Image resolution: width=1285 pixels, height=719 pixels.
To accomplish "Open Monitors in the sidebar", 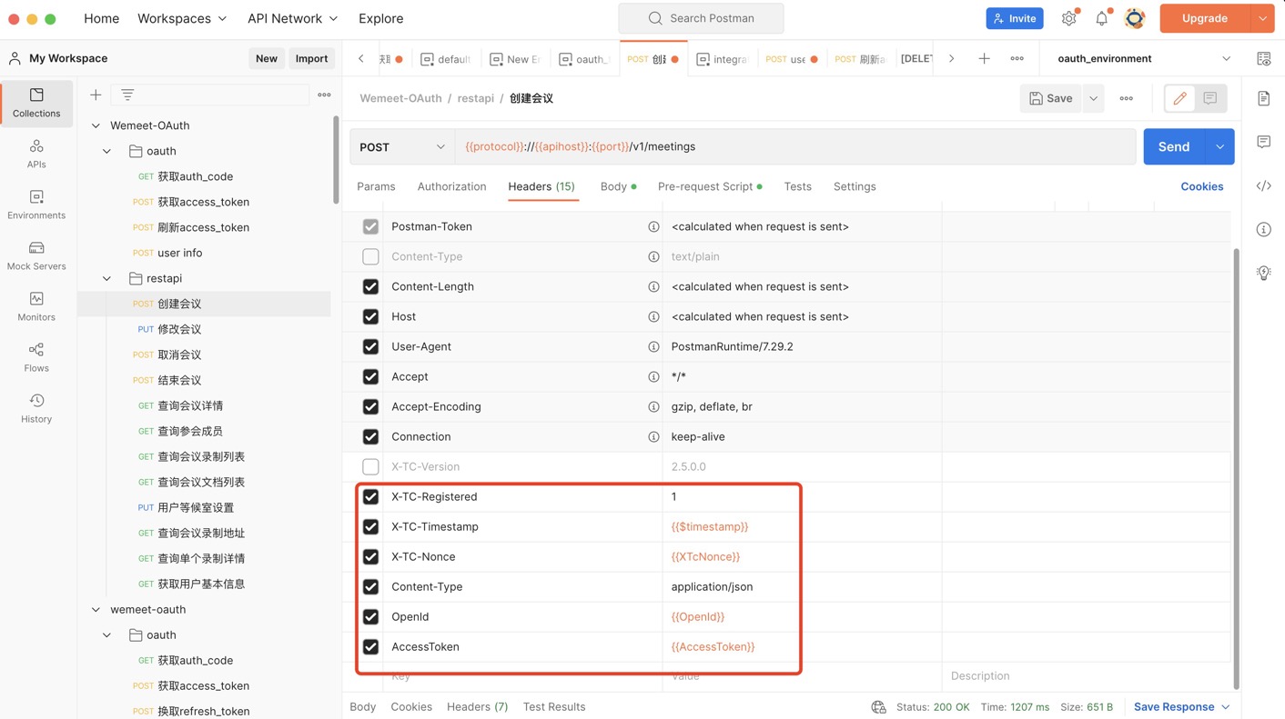I will tap(36, 306).
